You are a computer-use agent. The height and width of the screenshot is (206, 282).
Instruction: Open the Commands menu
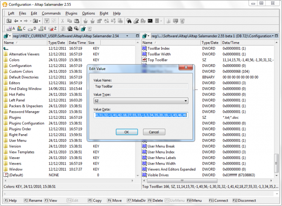(51, 13)
